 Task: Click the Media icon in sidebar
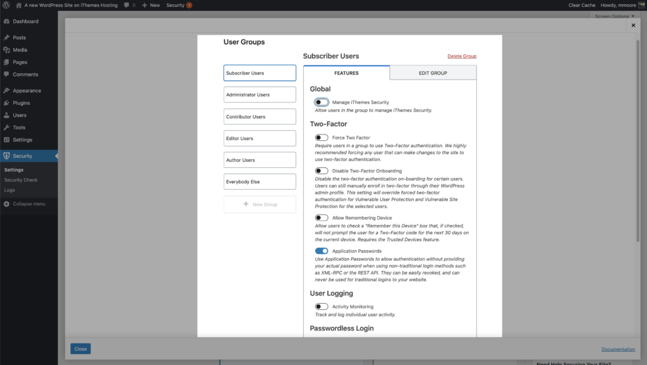(x=6, y=50)
